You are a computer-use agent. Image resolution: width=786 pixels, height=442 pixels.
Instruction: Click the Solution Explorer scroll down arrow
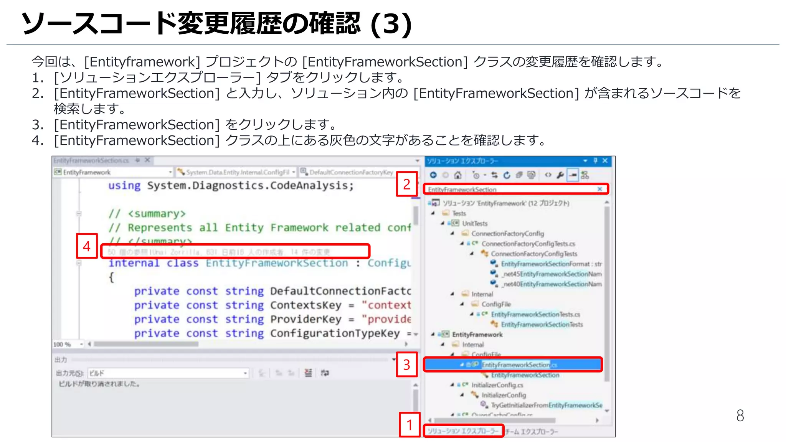[x=607, y=411]
